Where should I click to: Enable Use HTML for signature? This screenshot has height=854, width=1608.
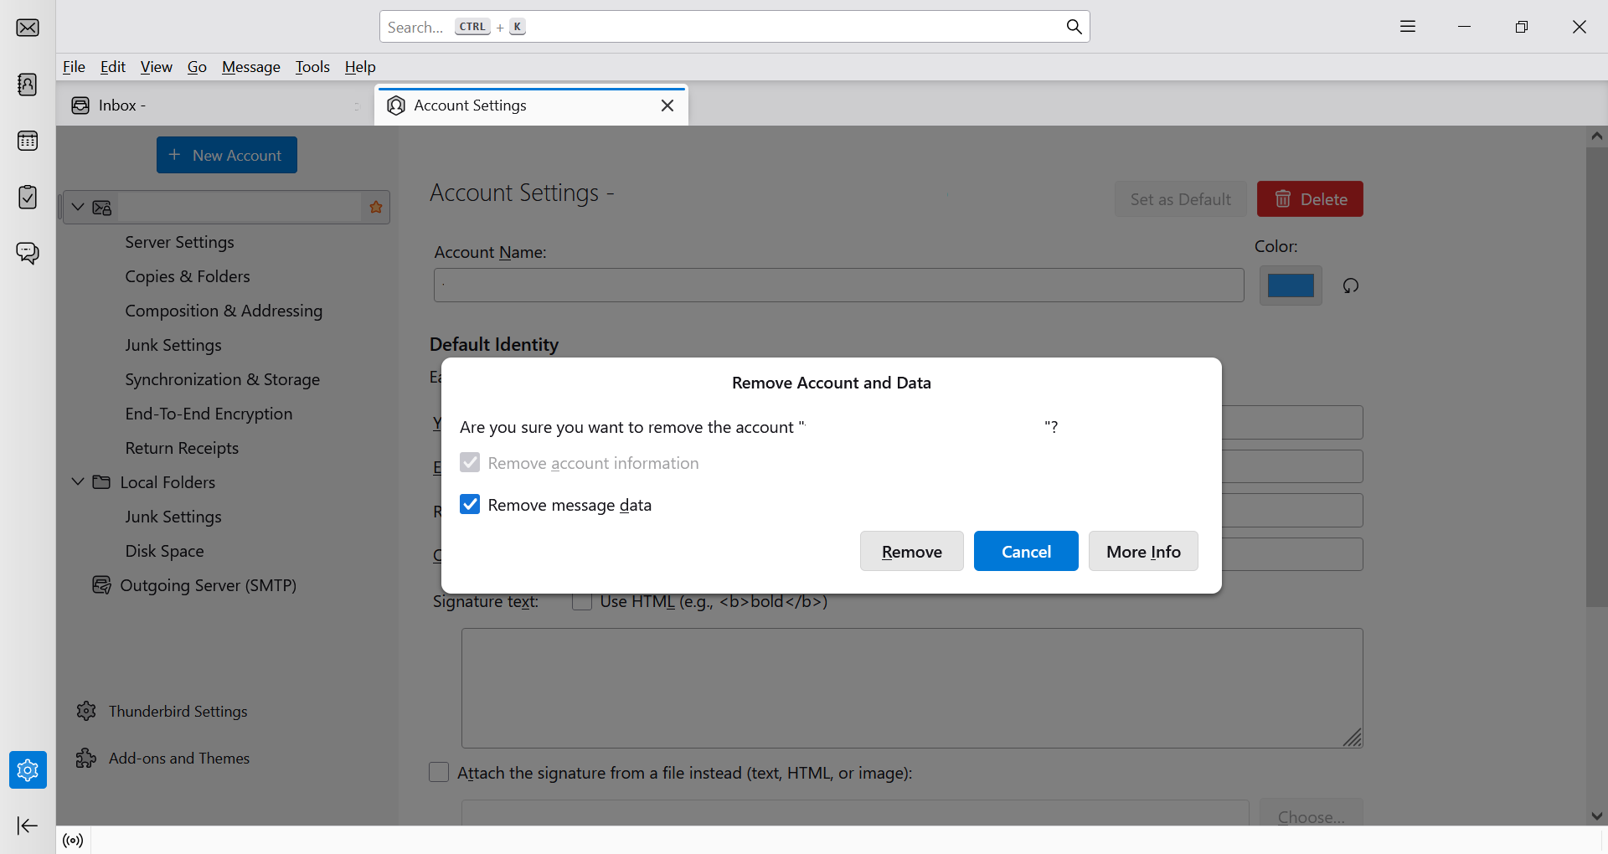point(582,601)
